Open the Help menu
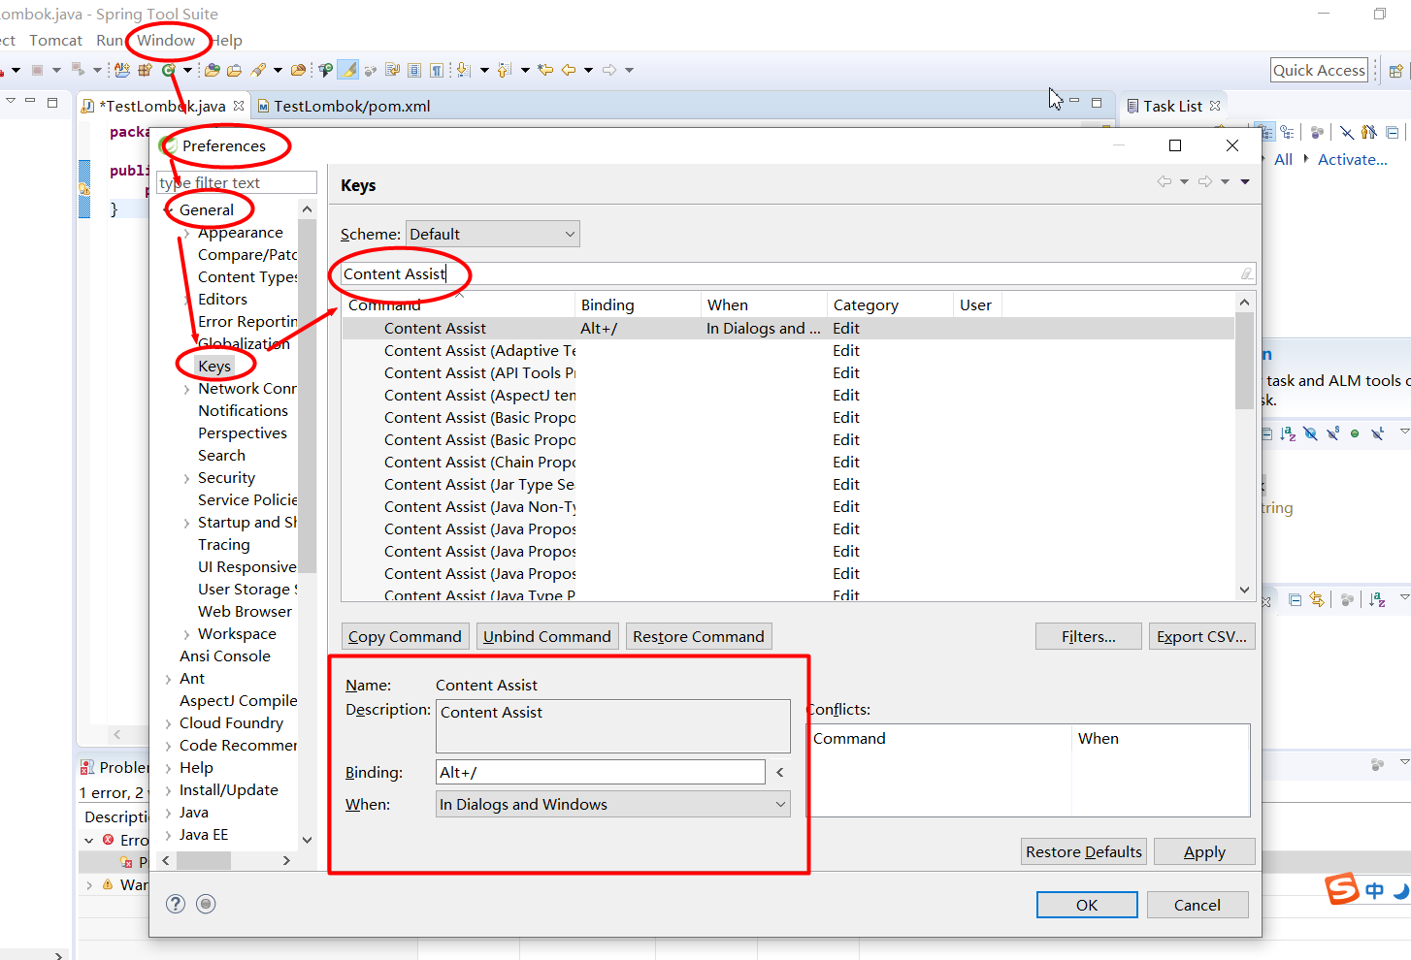Viewport: 1411px width, 960px height. tap(228, 41)
